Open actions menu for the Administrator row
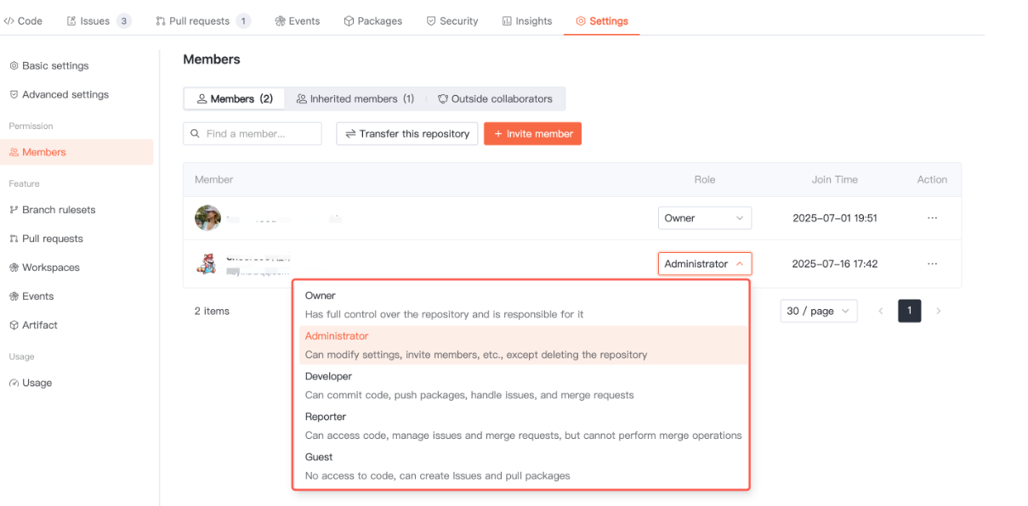The width and height of the screenshot is (1028, 506). (932, 264)
